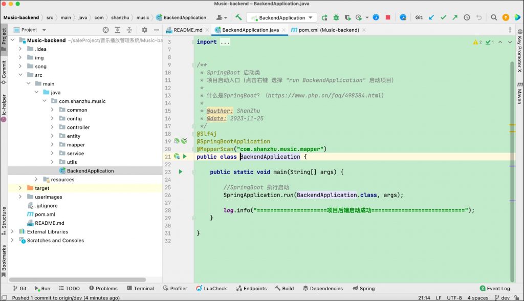Screen dimensions: 524x301
Task: Click the locate file crosshair icon
Action: [105, 30]
